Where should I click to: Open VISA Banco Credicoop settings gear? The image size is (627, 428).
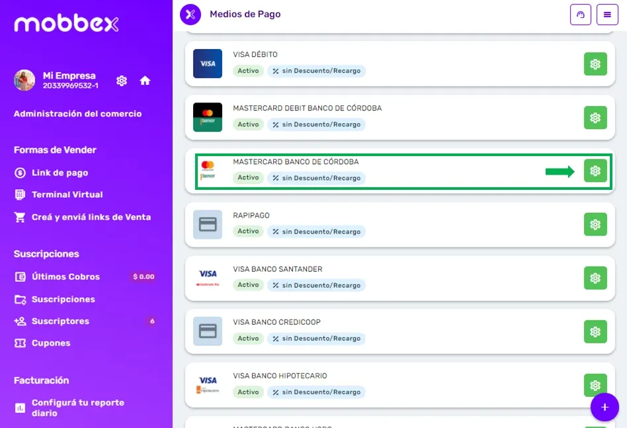pyautogui.click(x=595, y=331)
